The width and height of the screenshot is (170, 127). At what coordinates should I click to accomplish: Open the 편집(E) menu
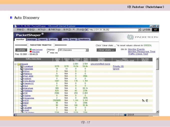pos(31,29)
